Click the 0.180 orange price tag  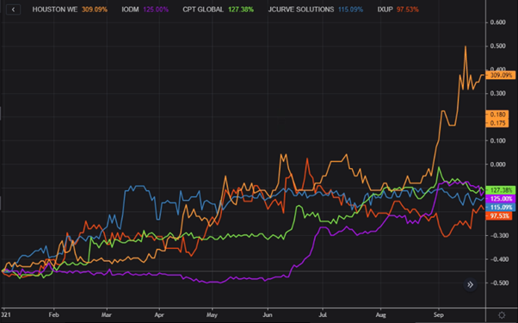pyautogui.click(x=497, y=115)
